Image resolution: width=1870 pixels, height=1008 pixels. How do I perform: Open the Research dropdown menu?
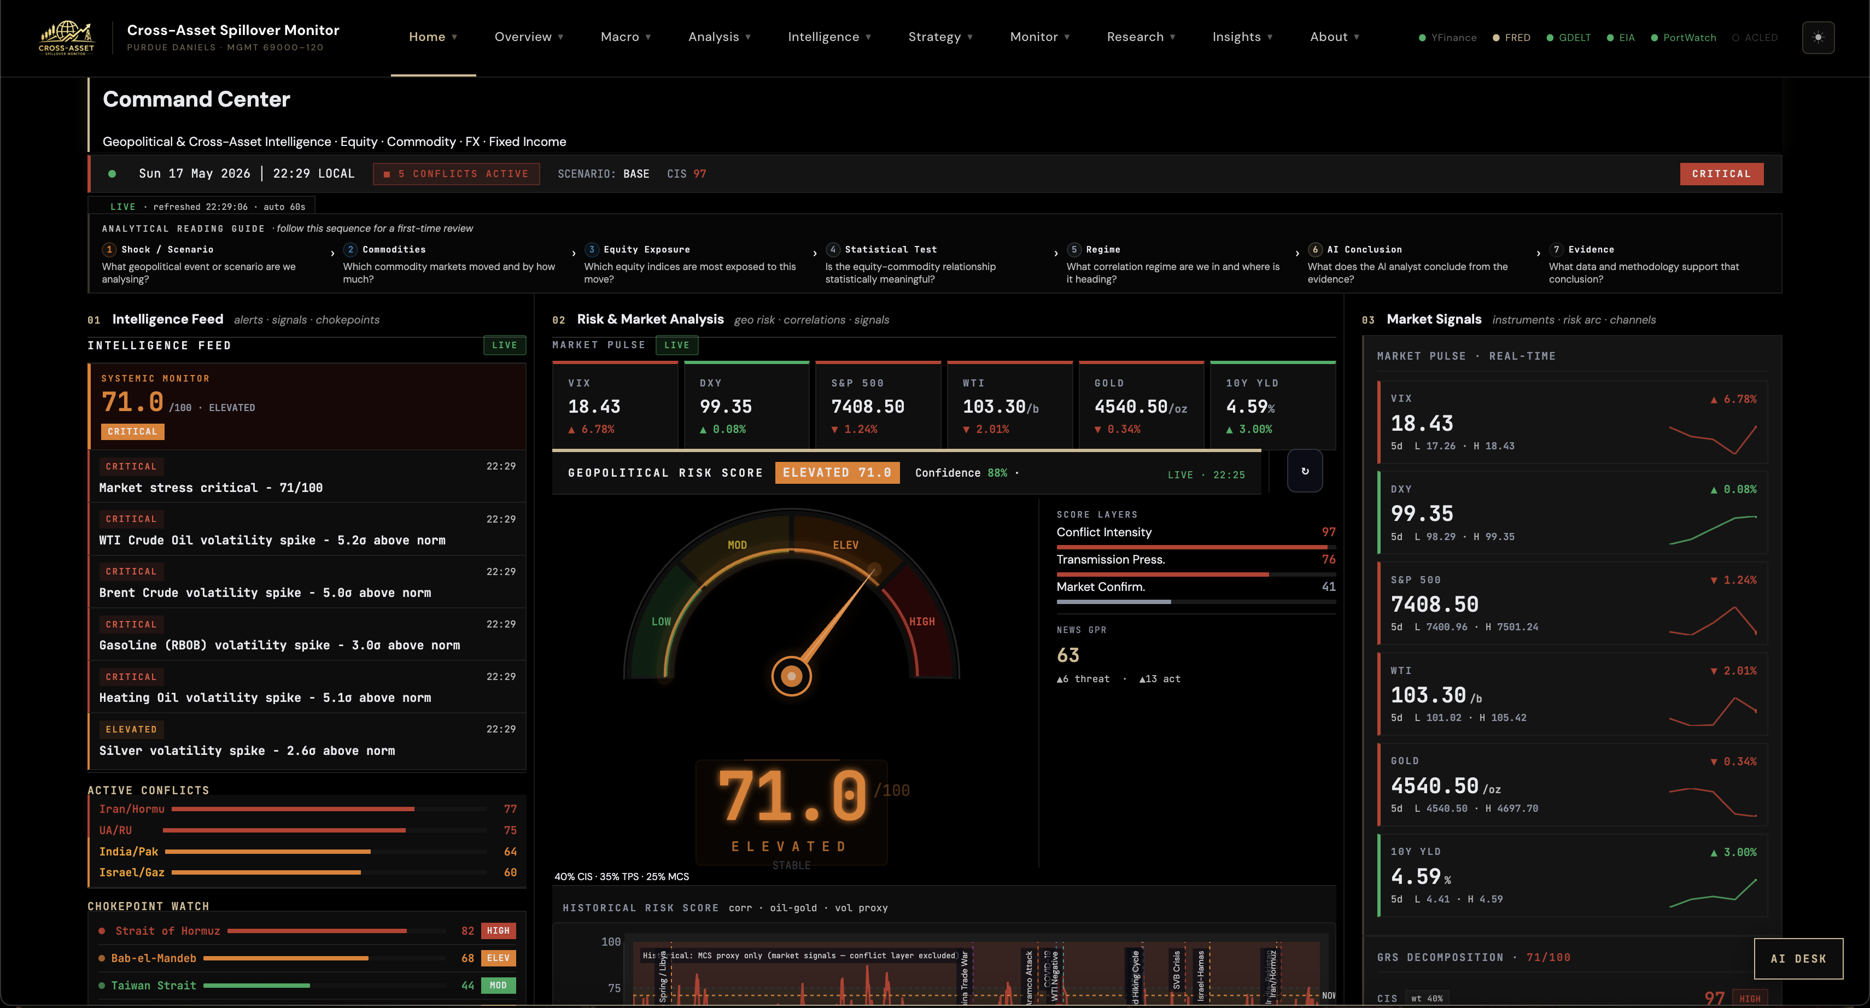1141,37
